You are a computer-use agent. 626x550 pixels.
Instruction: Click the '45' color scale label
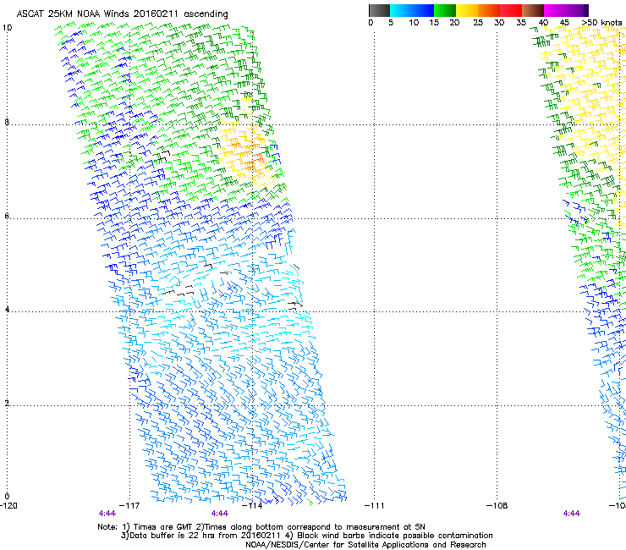pyautogui.click(x=564, y=23)
